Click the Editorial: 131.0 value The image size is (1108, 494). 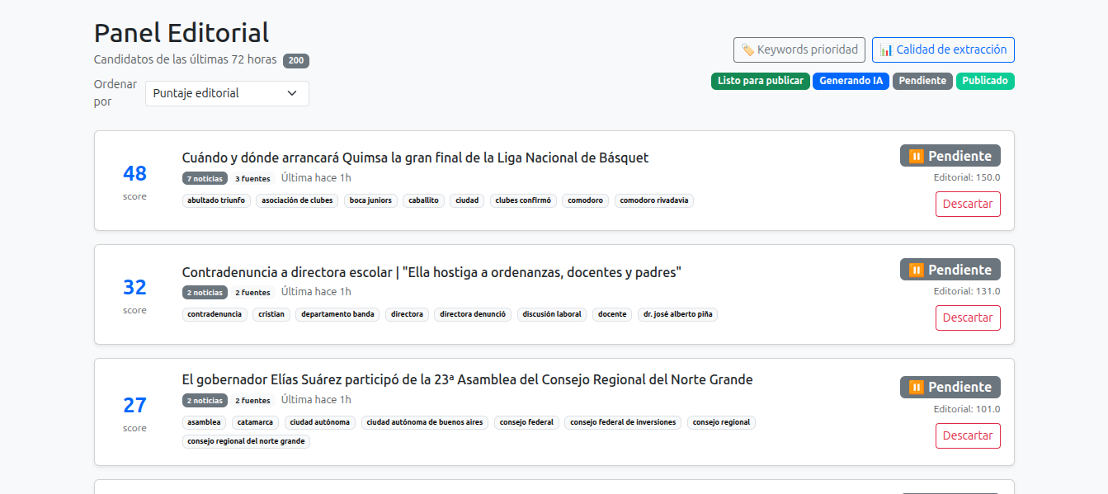[967, 291]
